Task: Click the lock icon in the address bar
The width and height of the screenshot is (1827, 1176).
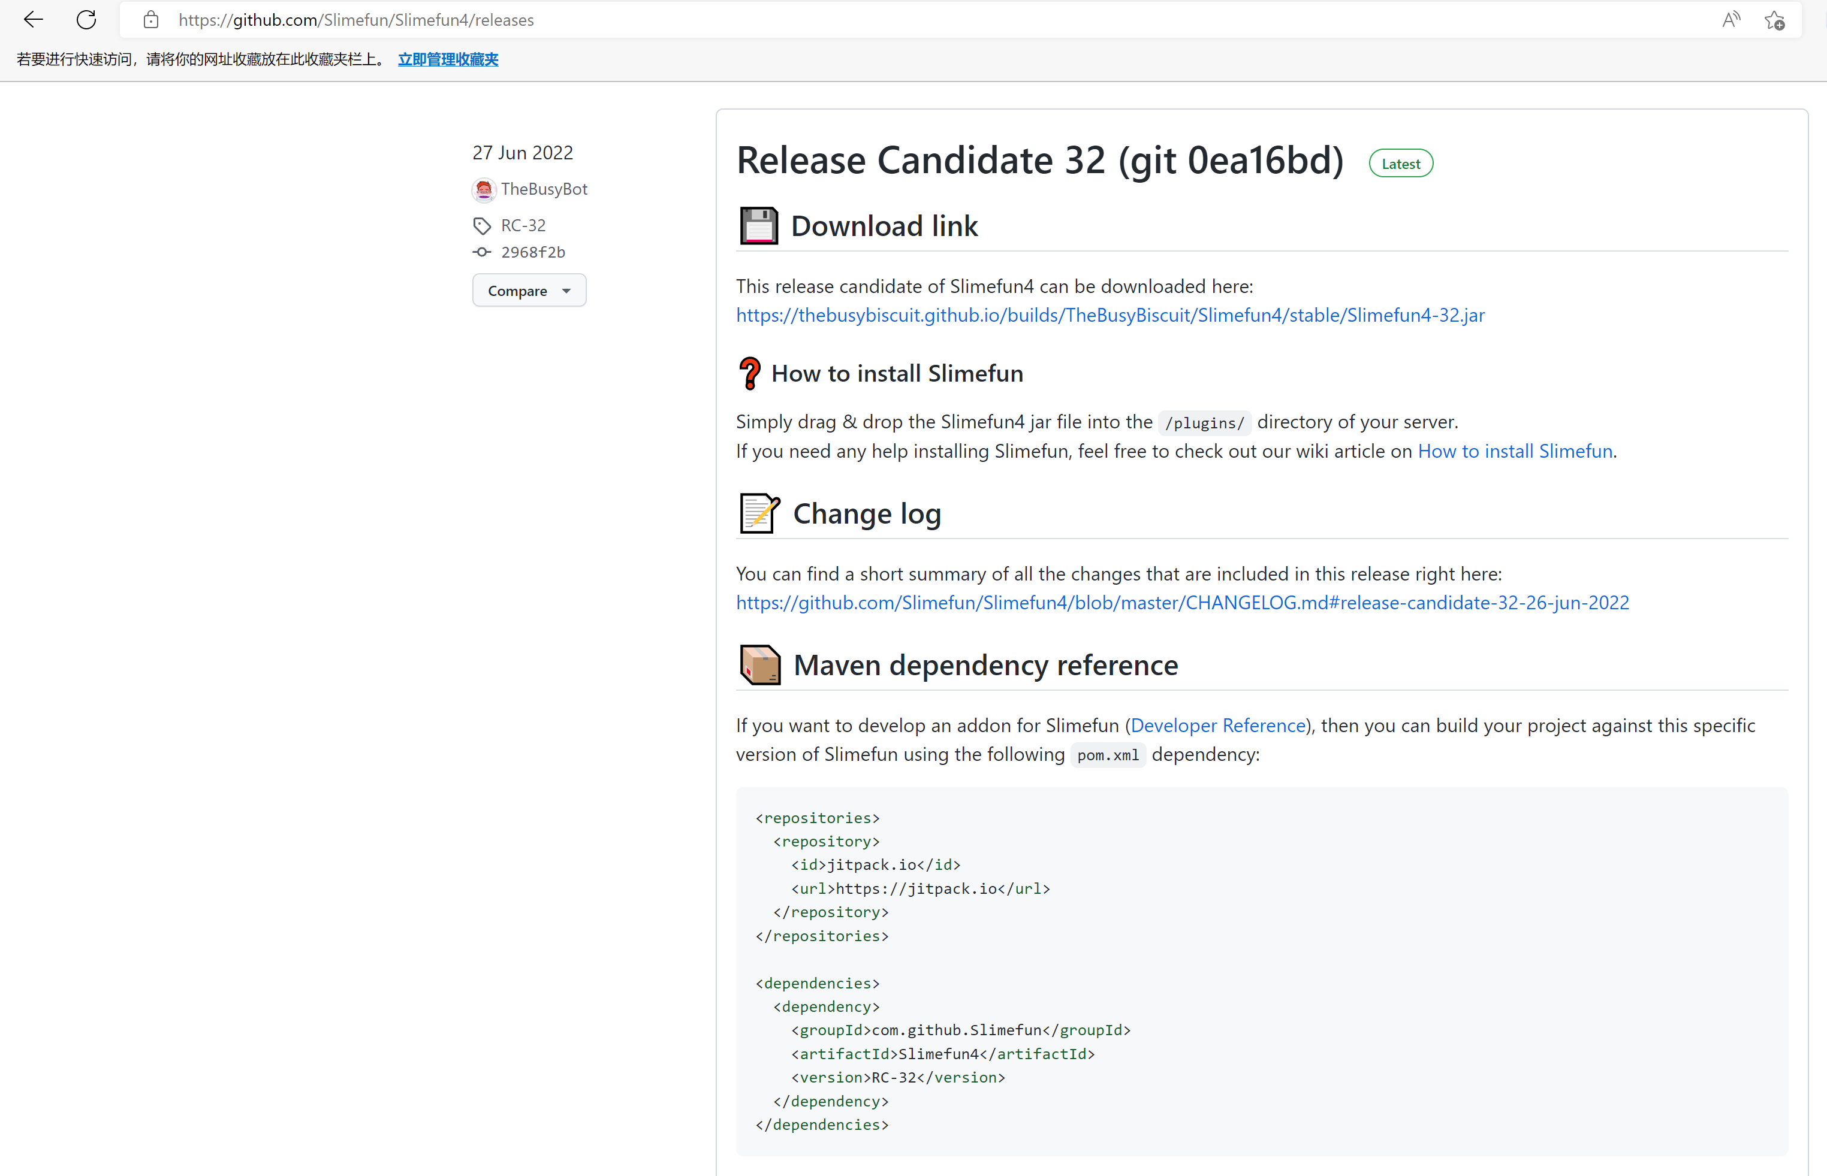Action: click(x=150, y=20)
